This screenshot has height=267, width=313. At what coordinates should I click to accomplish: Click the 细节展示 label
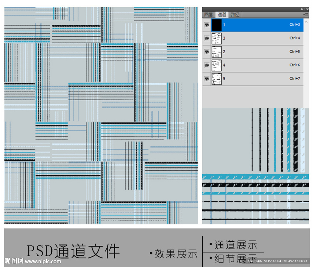[x=236, y=258]
